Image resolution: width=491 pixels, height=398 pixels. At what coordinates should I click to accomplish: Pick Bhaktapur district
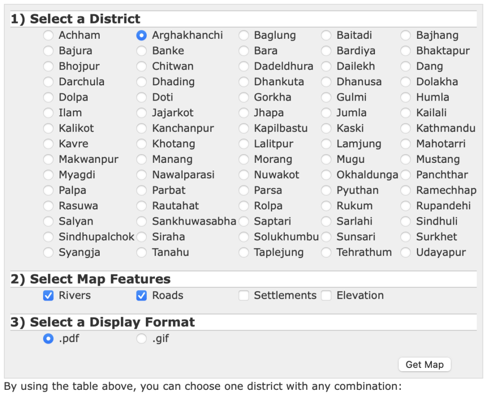pos(406,51)
